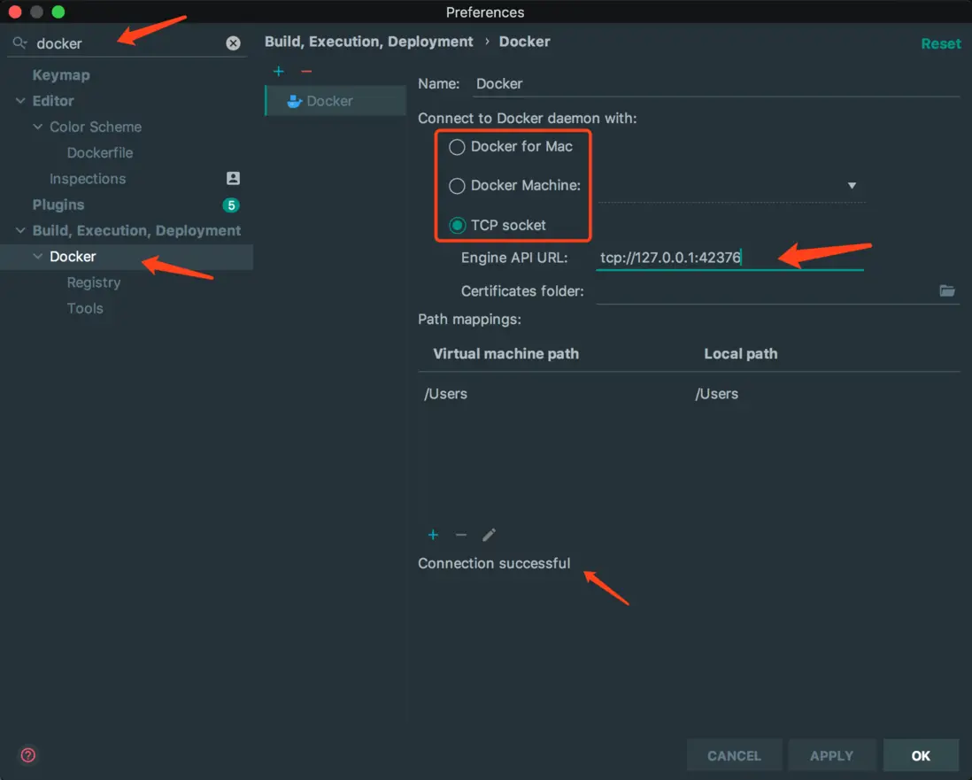
Task: Browse for the certificates folder
Action: pyautogui.click(x=946, y=290)
